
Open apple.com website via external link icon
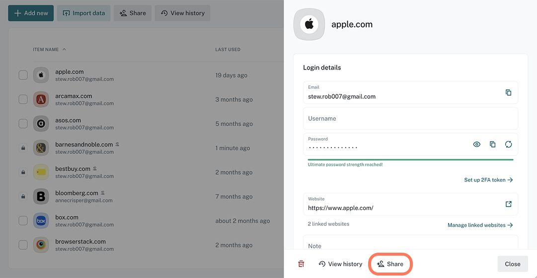(509, 204)
